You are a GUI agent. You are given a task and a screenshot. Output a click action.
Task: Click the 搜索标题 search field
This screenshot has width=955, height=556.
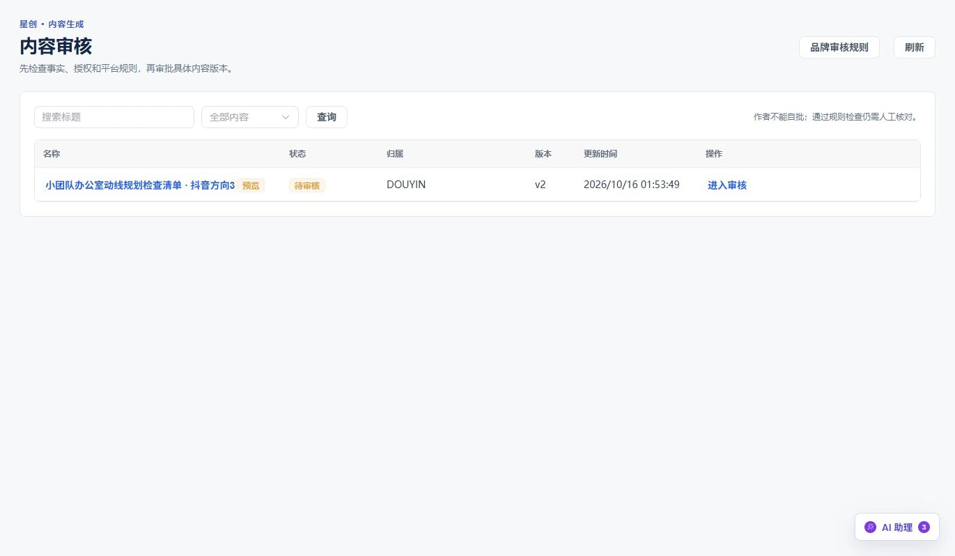[114, 117]
